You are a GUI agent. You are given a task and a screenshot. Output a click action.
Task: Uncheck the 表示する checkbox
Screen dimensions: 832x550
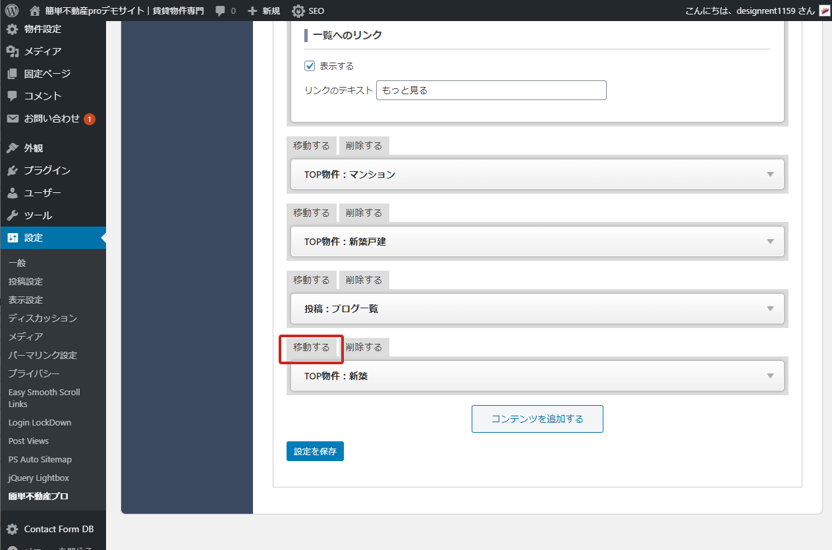310,66
